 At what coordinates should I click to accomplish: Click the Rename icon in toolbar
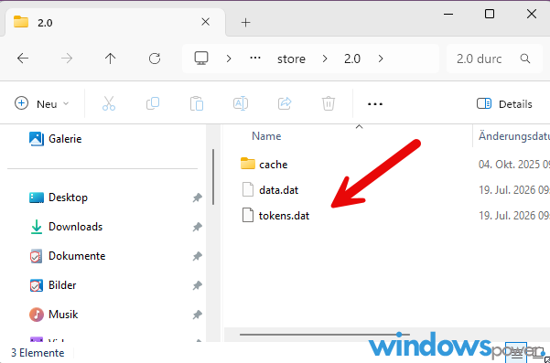point(241,103)
